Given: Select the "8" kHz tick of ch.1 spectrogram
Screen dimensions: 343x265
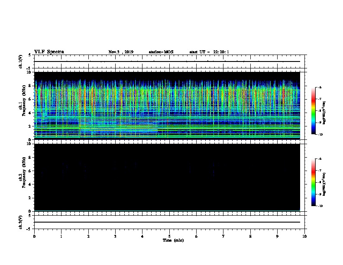Looking at the screenshot, I should pyautogui.click(x=30, y=86).
